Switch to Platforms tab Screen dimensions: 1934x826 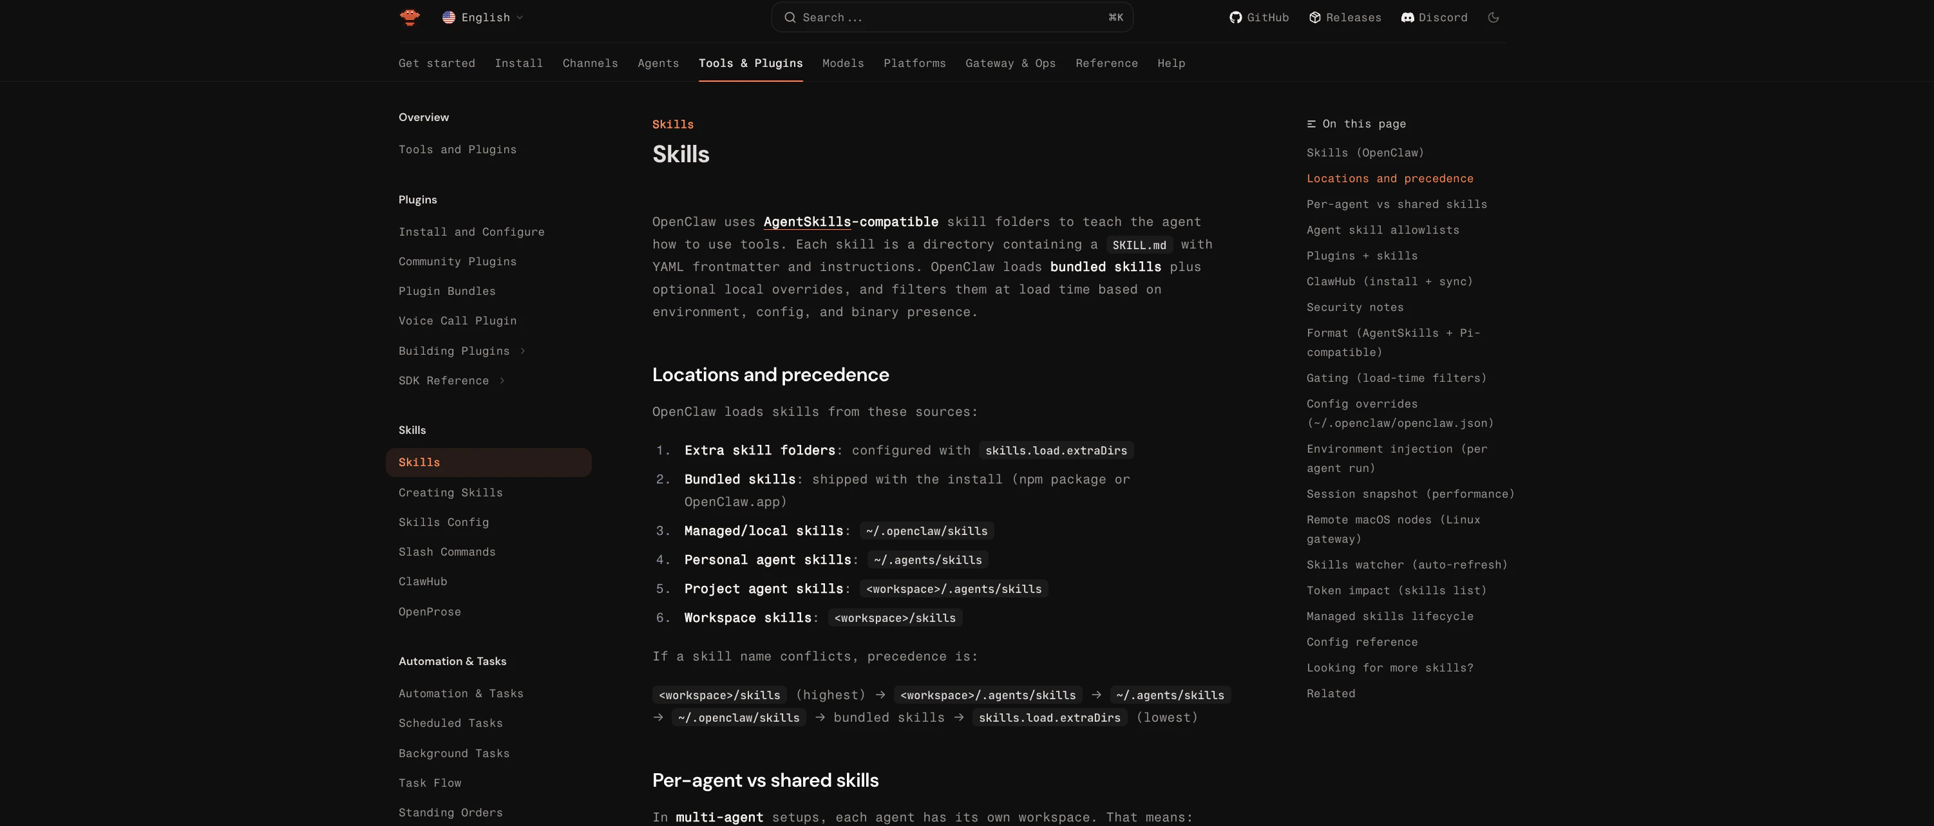(x=915, y=63)
